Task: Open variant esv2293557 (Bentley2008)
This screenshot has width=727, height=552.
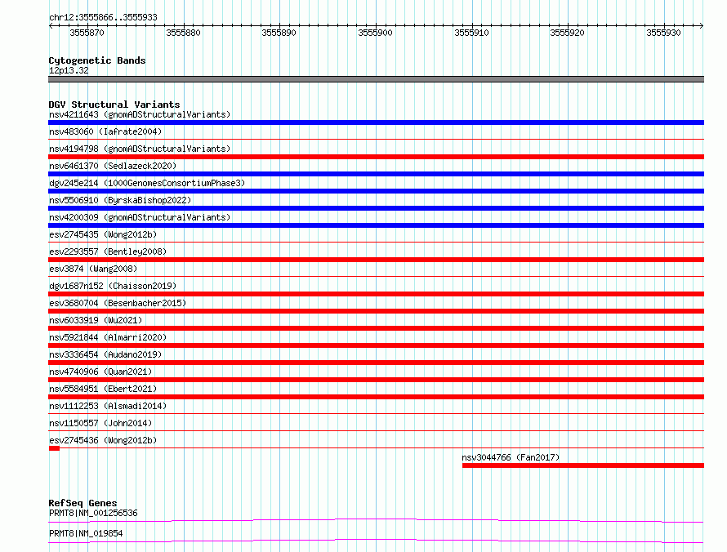Action: (x=108, y=252)
